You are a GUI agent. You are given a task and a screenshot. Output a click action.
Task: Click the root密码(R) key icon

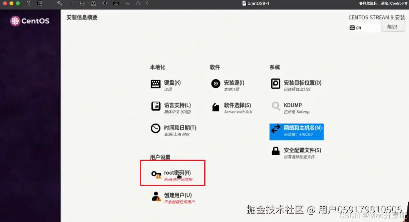tap(156, 173)
